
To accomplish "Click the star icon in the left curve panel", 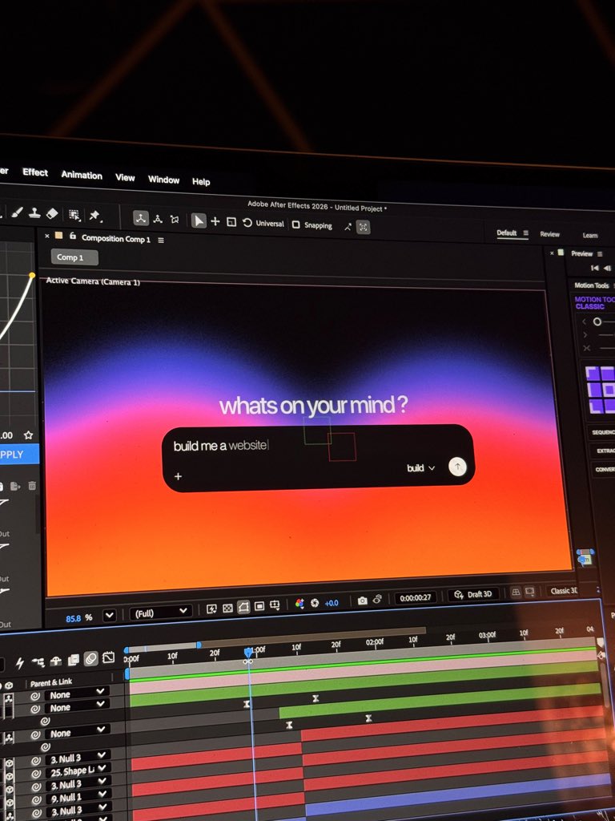I will tap(28, 435).
